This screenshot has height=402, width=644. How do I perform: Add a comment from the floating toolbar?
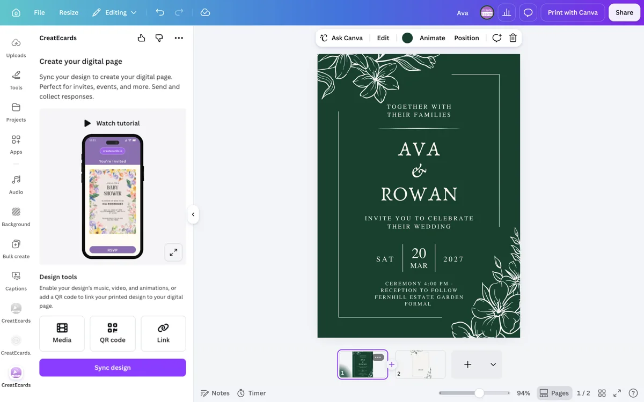point(497,38)
